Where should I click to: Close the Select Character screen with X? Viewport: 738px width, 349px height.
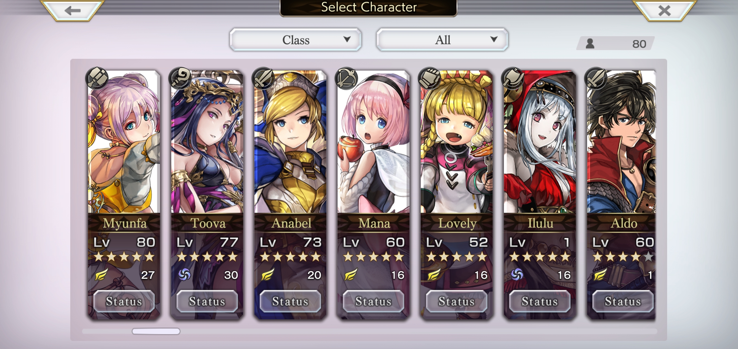pyautogui.click(x=665, y=11)
